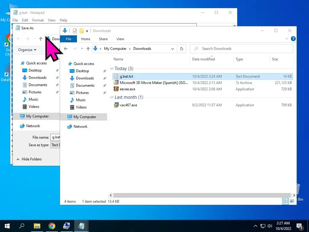Click the Properties quick access toolbar icon

(x=75, y=31)
